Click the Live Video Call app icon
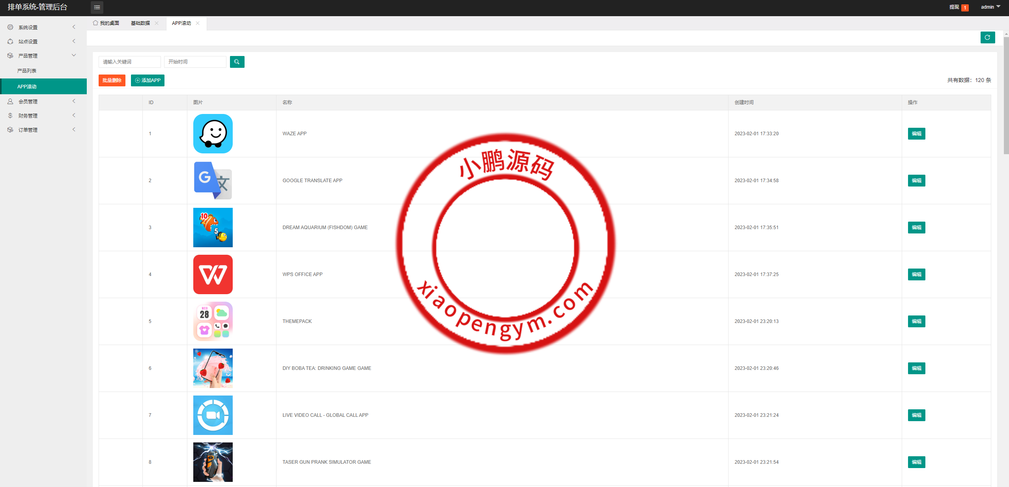 point(213,415)
